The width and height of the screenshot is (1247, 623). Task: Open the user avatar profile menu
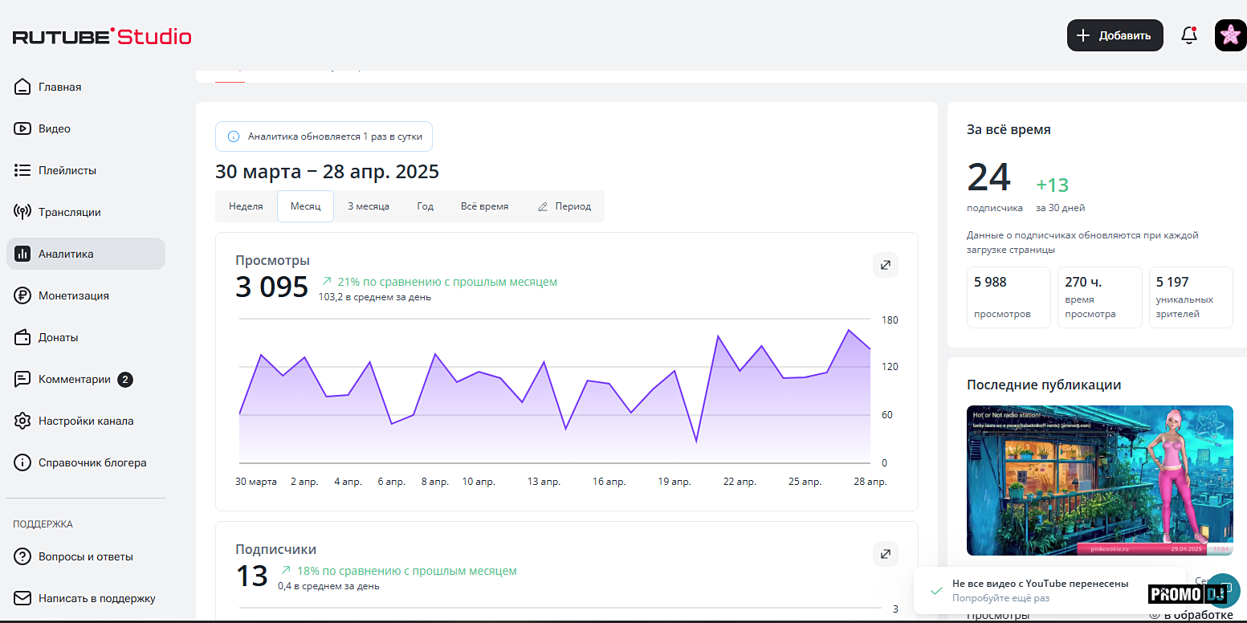point(1230,35)
